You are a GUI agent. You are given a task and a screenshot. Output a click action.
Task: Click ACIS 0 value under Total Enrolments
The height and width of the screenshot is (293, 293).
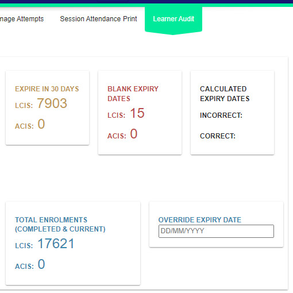(x=41, y=264)
